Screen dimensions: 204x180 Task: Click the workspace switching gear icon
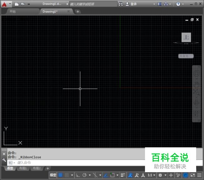click(x=160, y=175)
